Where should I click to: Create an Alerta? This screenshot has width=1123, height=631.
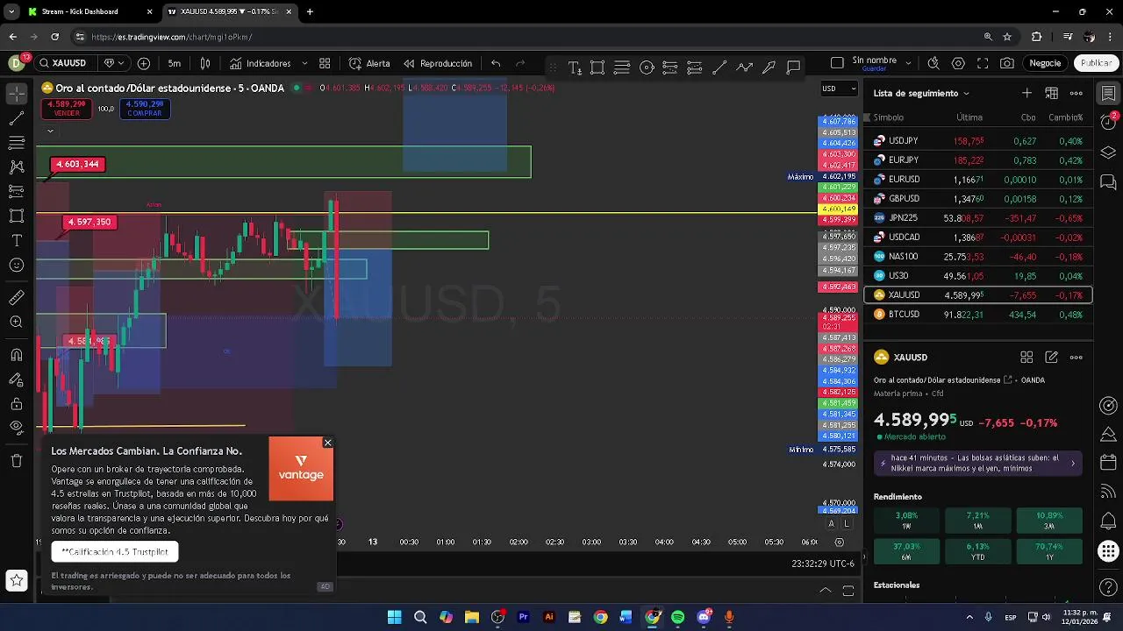pos(369,63)
